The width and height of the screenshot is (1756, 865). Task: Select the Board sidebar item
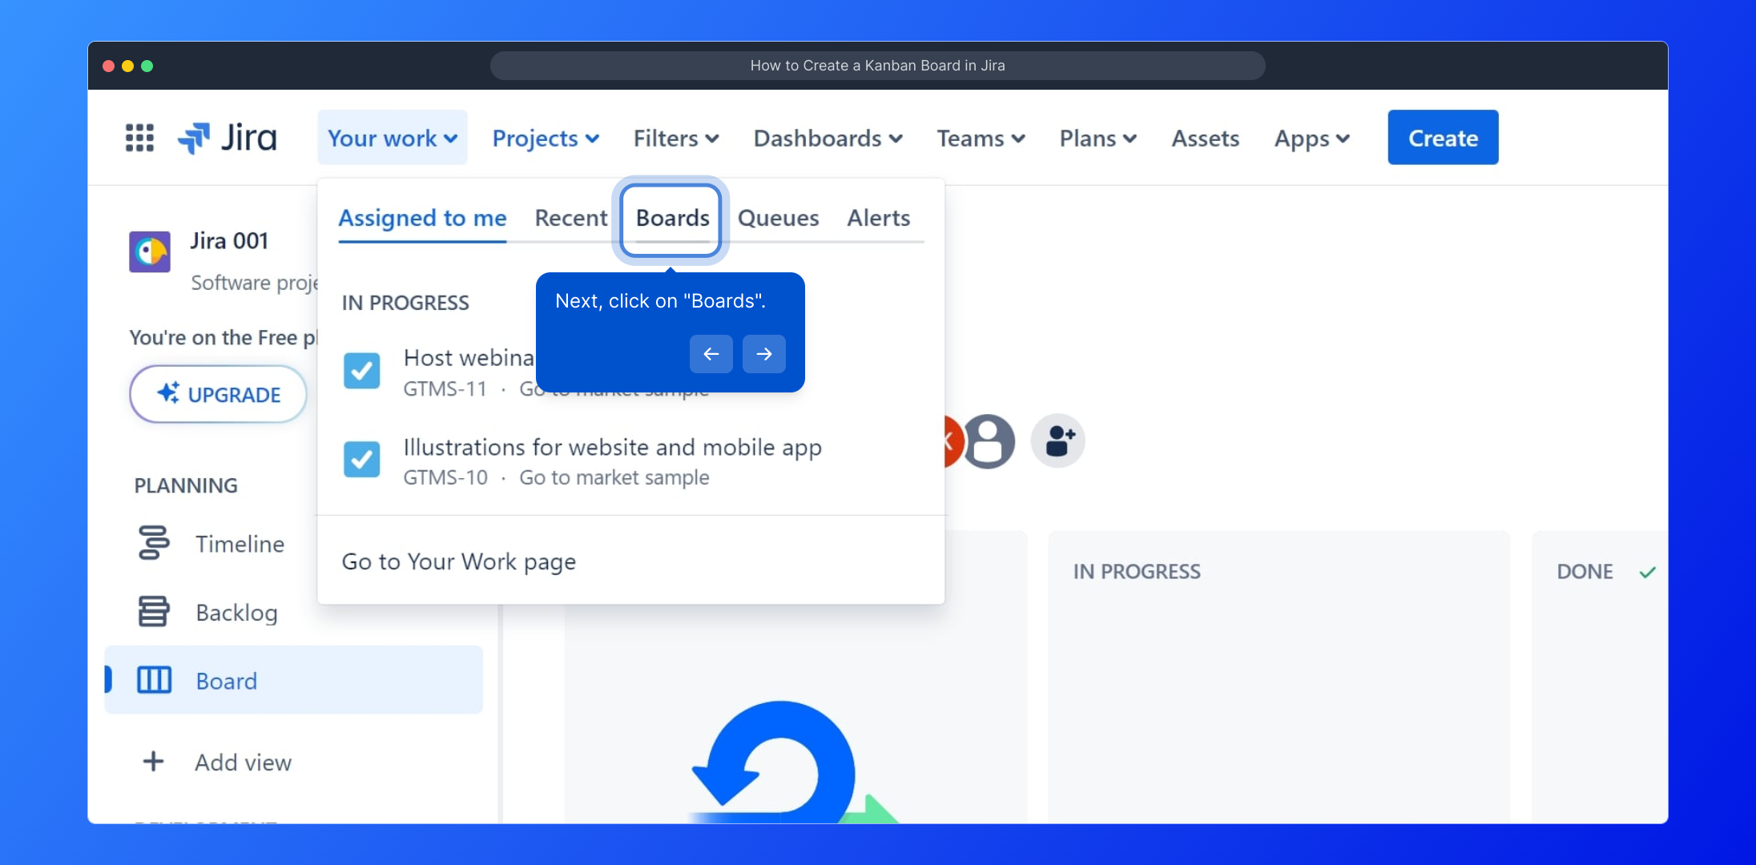226,681
